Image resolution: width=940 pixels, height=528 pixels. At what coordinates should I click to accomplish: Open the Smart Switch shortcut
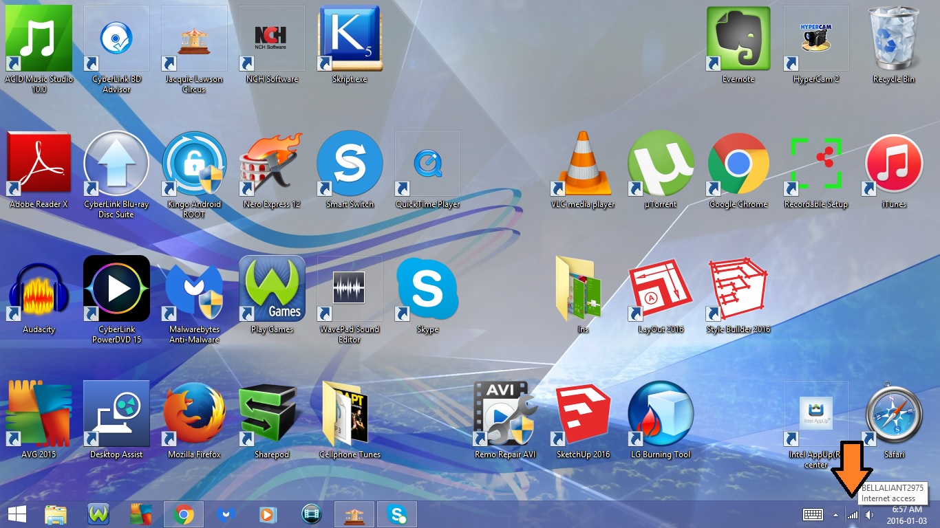click(x=350, y=164)
